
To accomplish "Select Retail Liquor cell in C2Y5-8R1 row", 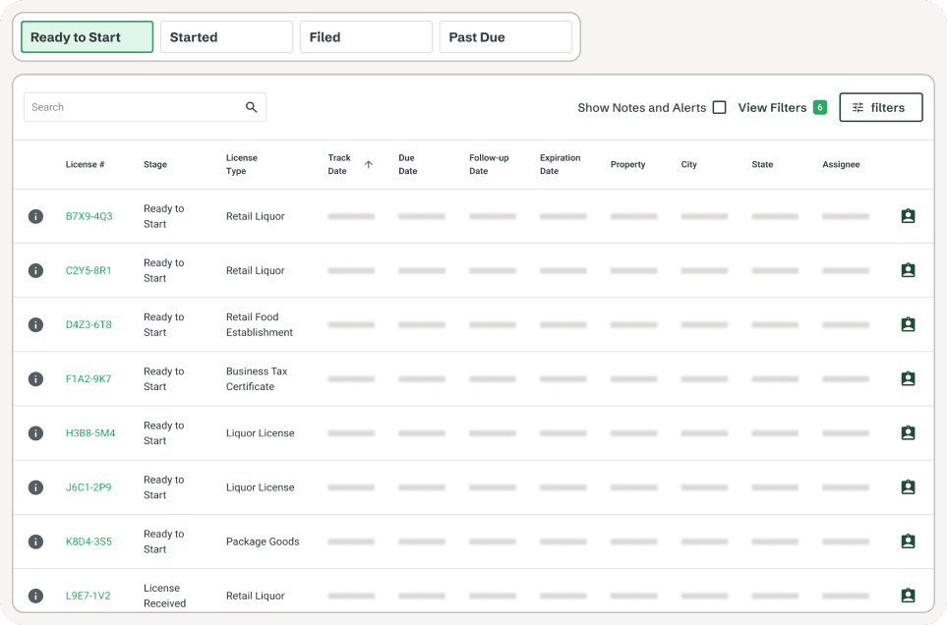I will click(255, 270).
